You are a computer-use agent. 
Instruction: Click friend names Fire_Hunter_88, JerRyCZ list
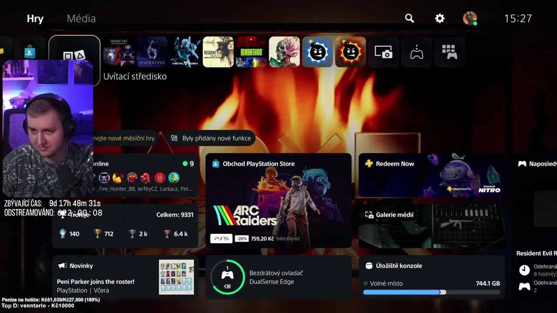click(143, 189)
